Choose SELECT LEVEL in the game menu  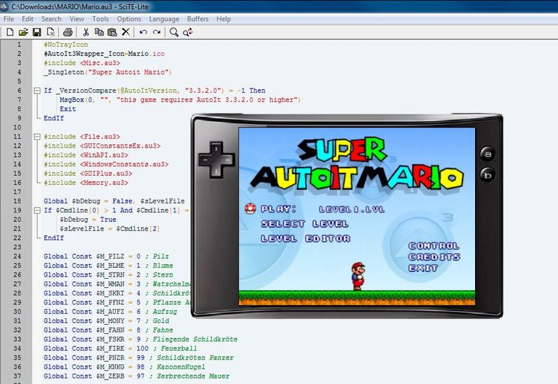(305, 224)
